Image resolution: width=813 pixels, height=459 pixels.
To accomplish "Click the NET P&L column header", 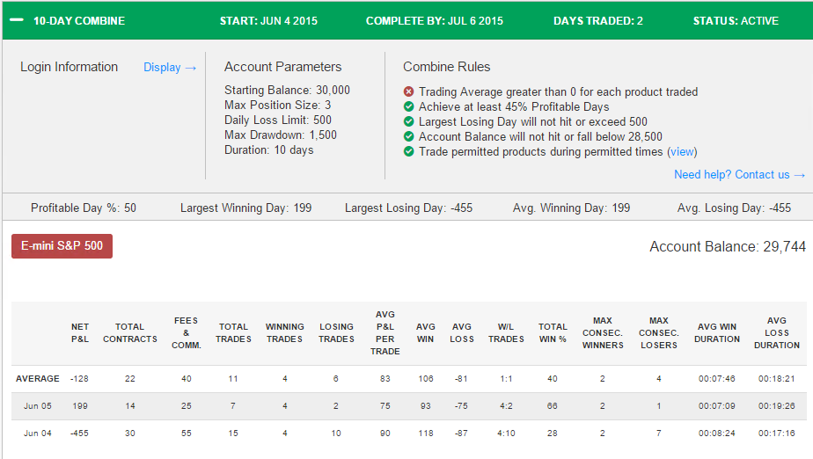I will (80, 332).
